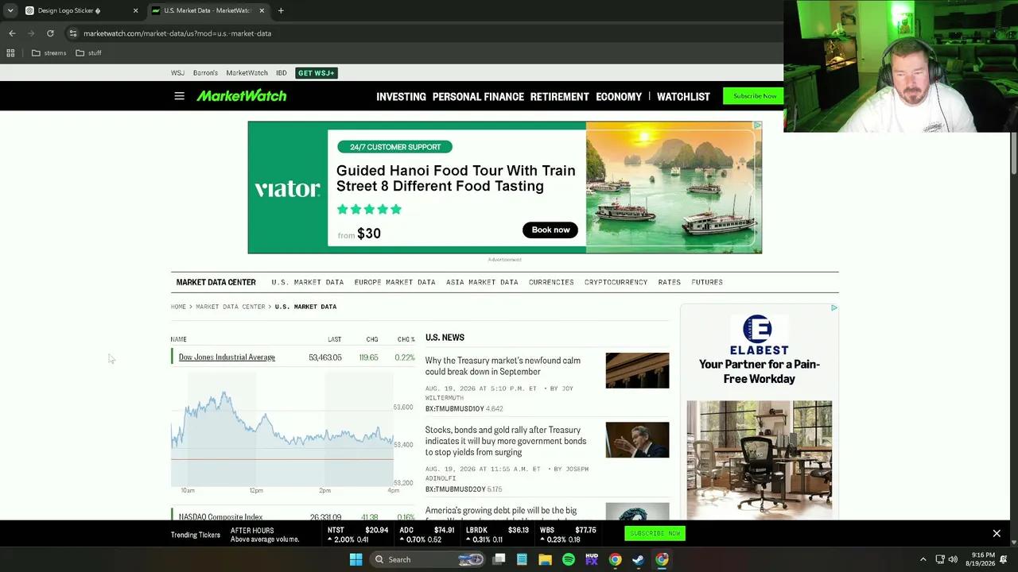Viewport: 1018px width, 572px height.
Task: Open the Futures tab
Action: [x=707, y=282]
